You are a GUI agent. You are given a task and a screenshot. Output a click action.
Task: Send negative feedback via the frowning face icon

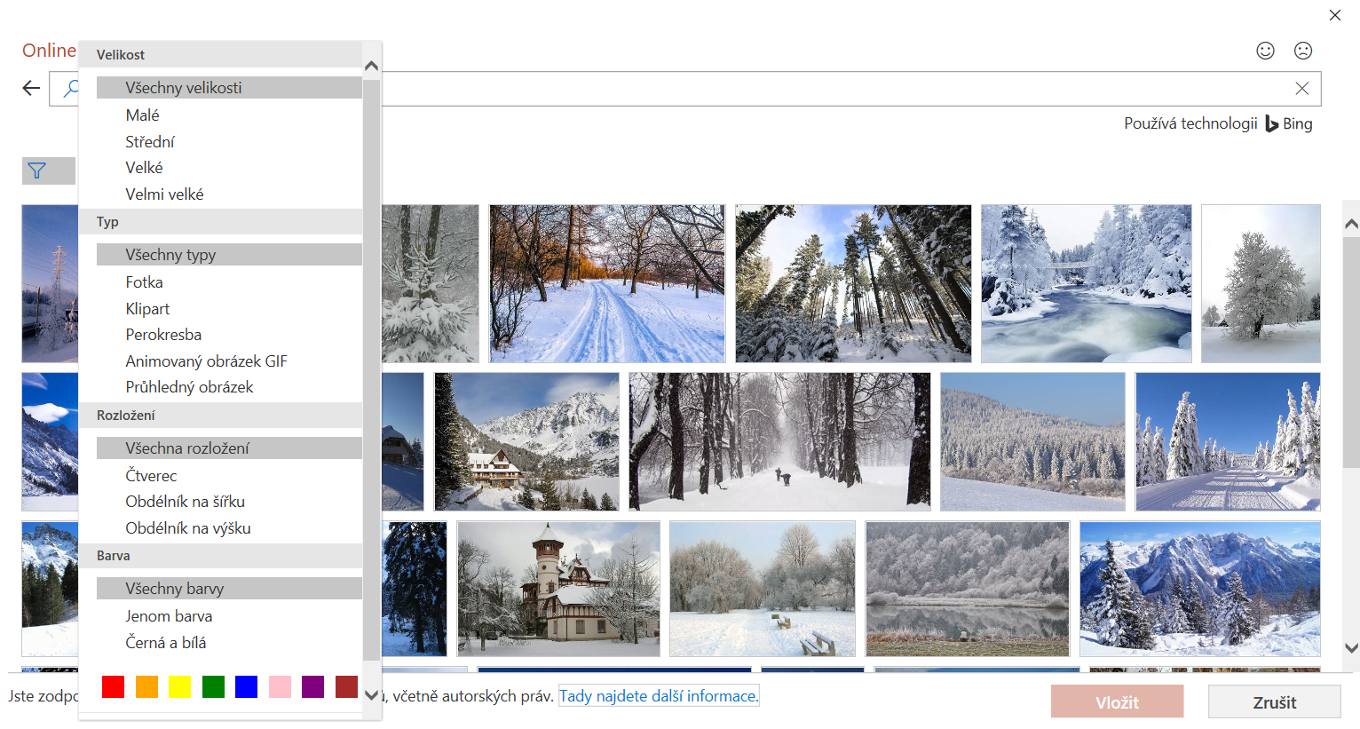click(1303, 51)
